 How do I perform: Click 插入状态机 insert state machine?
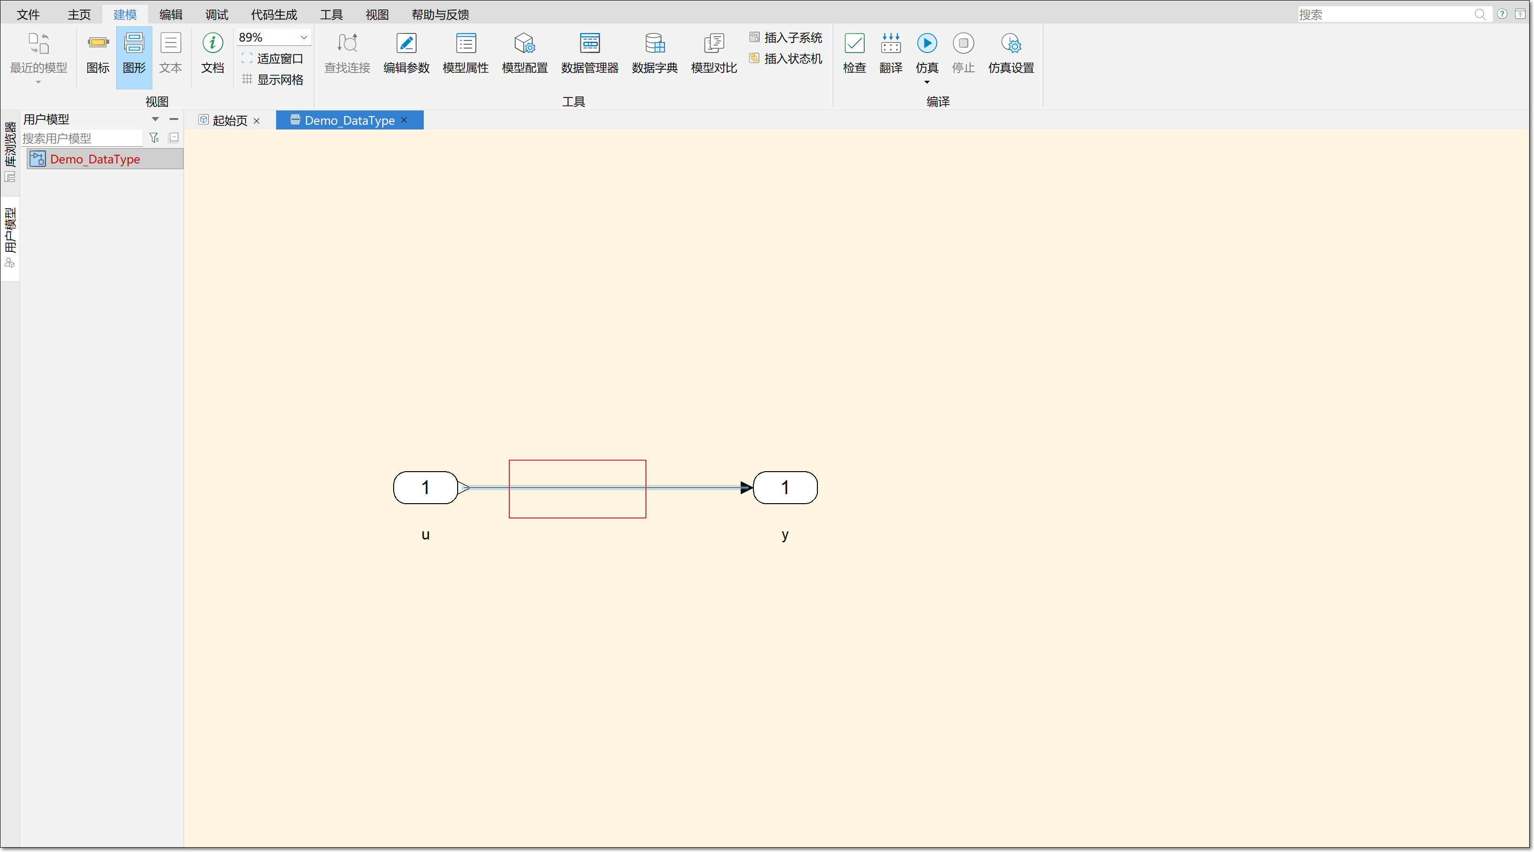(785, 58)
